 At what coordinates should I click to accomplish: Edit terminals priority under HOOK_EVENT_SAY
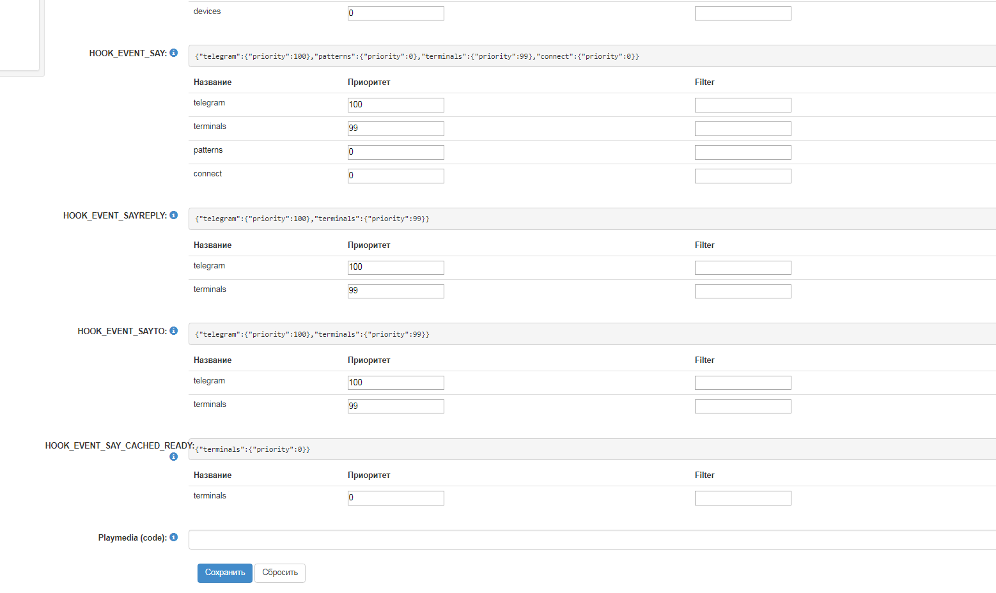(396, 128)
